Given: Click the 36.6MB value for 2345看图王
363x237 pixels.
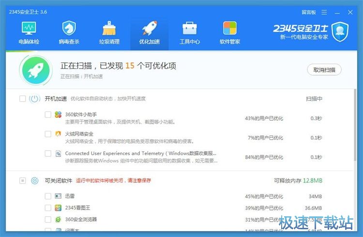Looking at the screenshot, I should click(313, 208).
